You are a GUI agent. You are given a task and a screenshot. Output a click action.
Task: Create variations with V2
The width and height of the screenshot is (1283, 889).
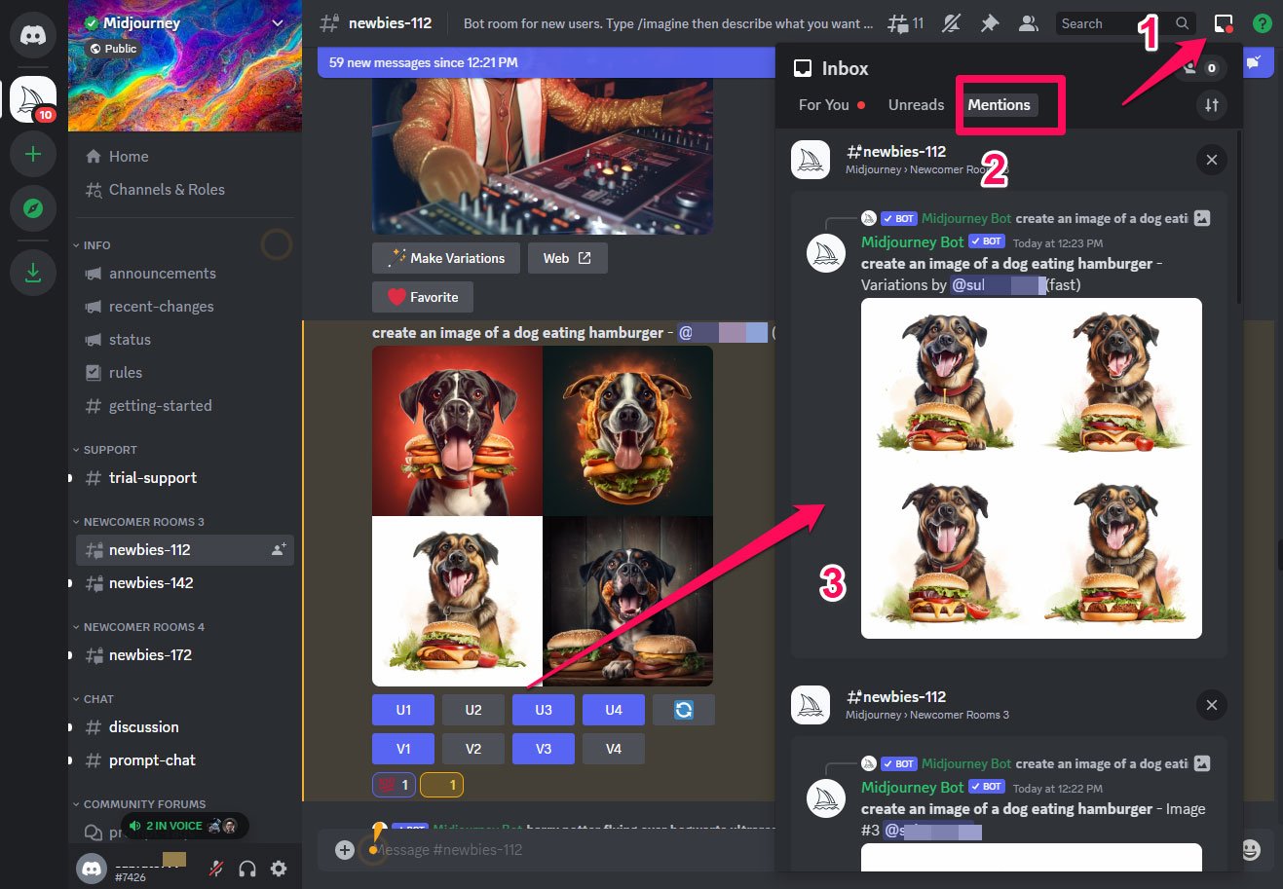[473, 749]
